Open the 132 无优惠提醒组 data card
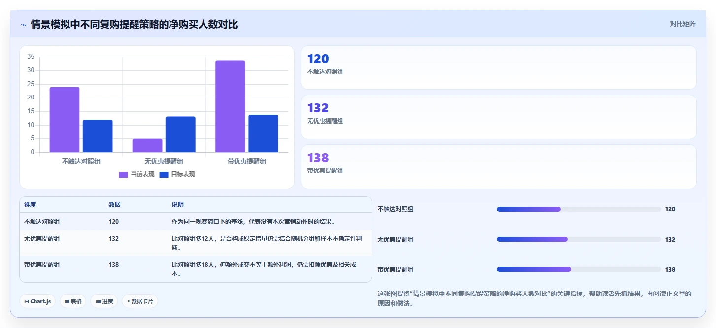 coord(498,117)
